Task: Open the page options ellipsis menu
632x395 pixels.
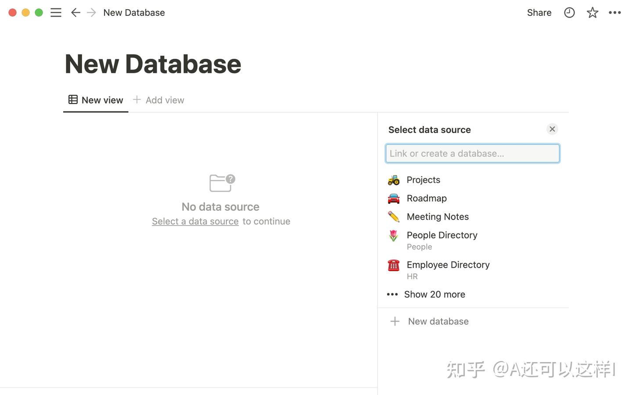Action: [x=614, y=12]
